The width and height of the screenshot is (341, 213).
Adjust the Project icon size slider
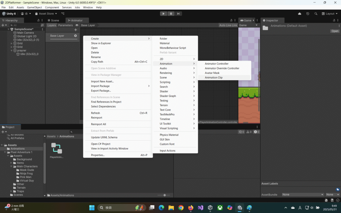pyautogui.click(x=165, y=195)
